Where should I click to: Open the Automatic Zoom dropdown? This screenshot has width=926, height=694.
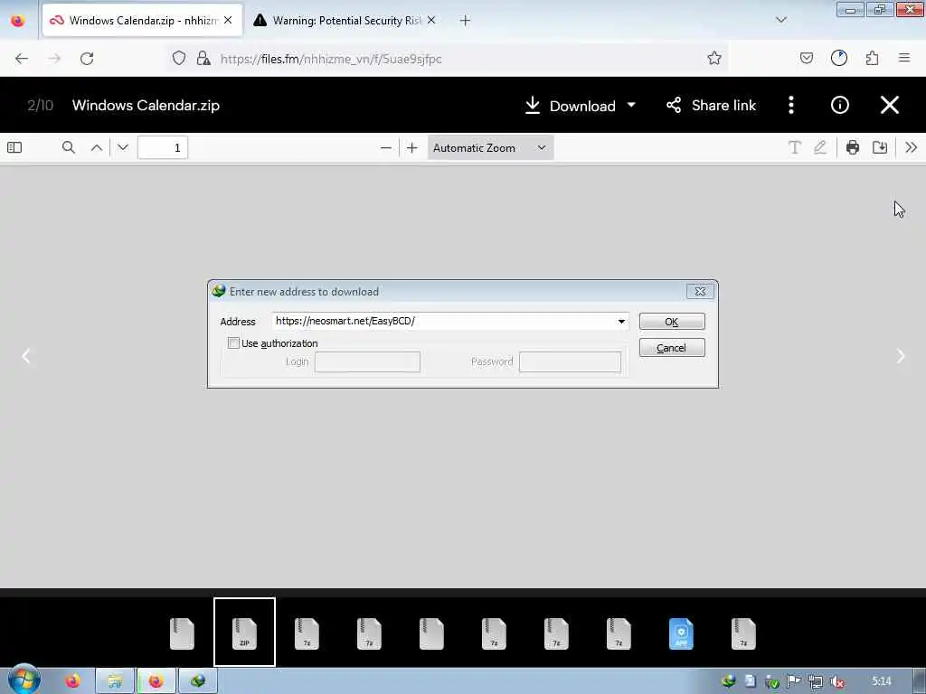490,147
